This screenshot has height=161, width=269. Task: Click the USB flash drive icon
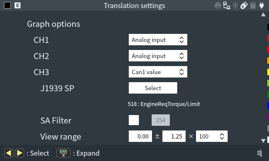click(244, 5)
